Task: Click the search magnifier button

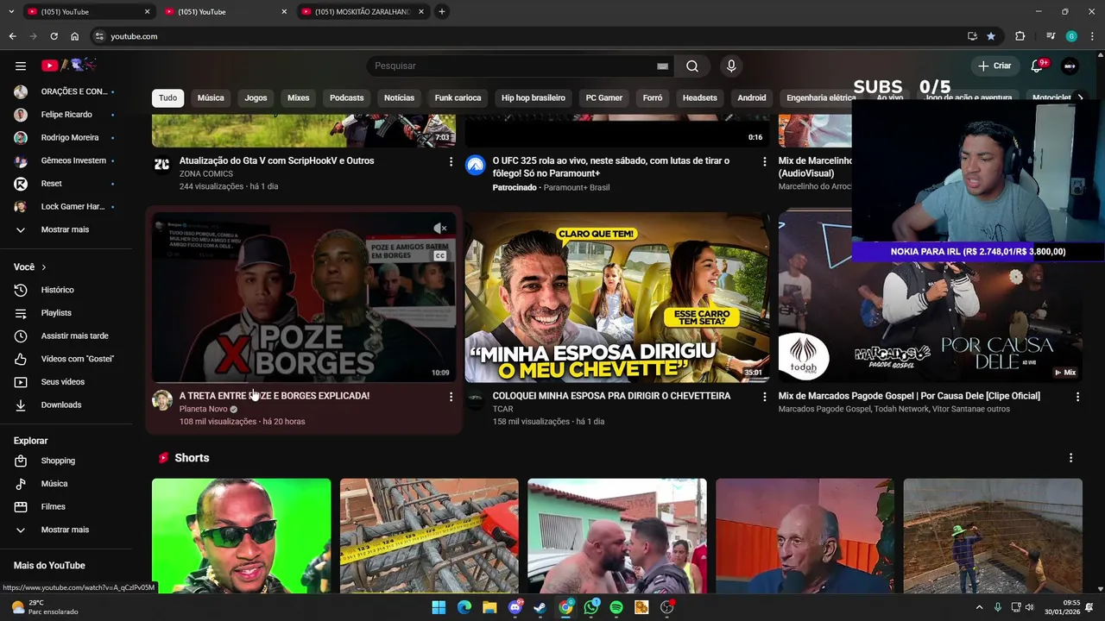Action: pyautogui.click(x=692, y=66)
